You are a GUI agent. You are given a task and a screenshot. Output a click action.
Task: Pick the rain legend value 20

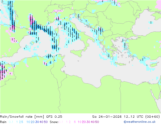[x=33, y=122]
